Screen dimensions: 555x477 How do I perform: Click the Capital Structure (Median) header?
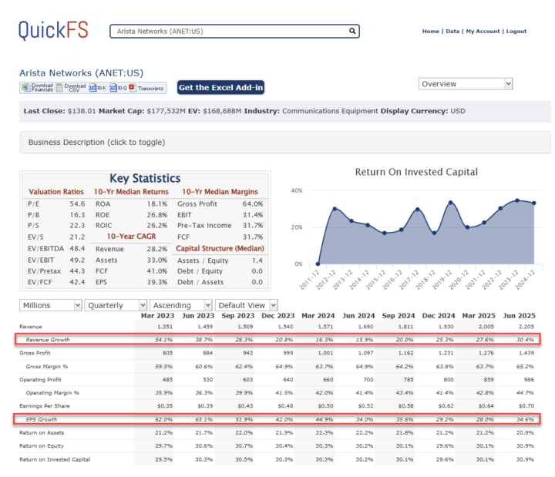click(x=220, y=248)
